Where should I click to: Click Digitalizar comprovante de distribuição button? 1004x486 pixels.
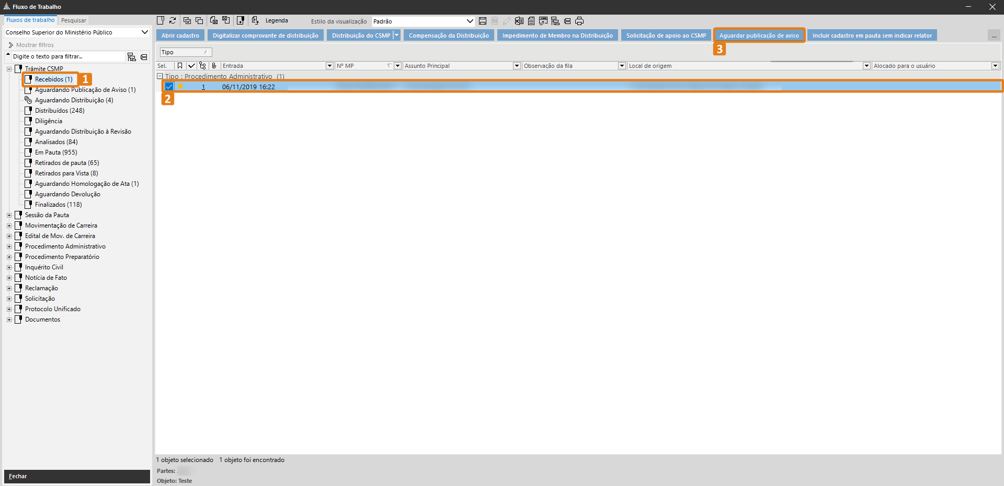click(266, 35)
